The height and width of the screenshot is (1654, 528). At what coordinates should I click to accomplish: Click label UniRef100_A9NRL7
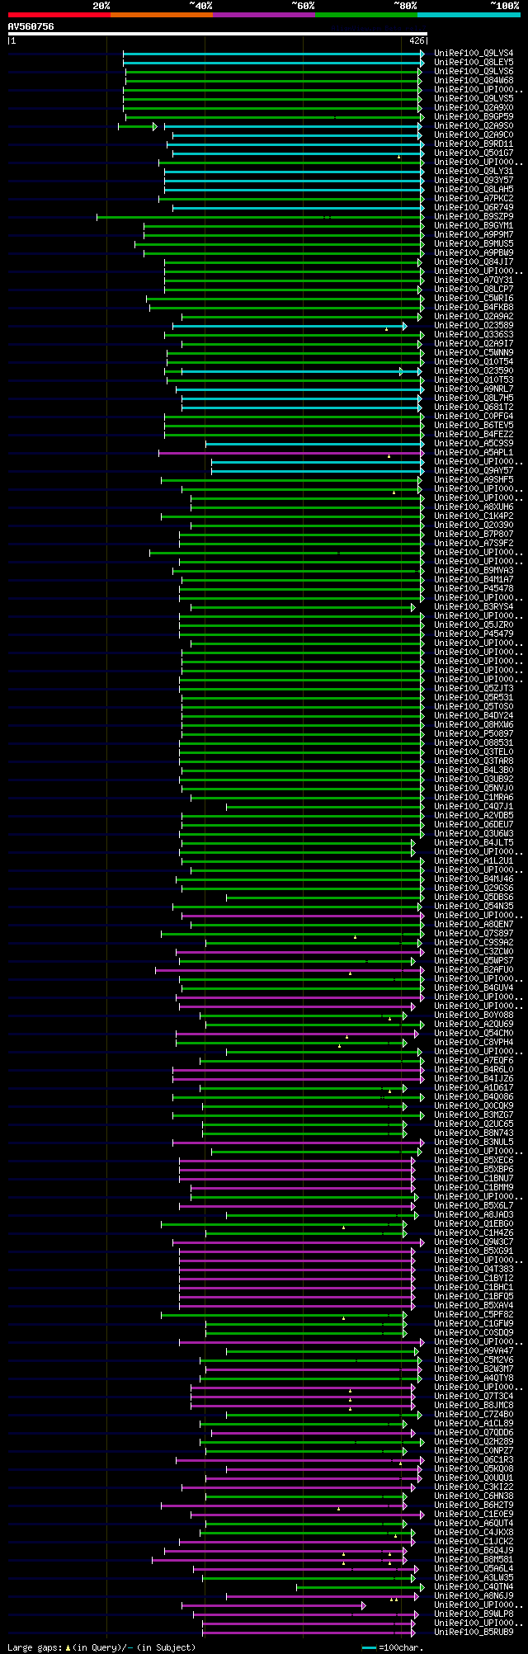point(474,389)
